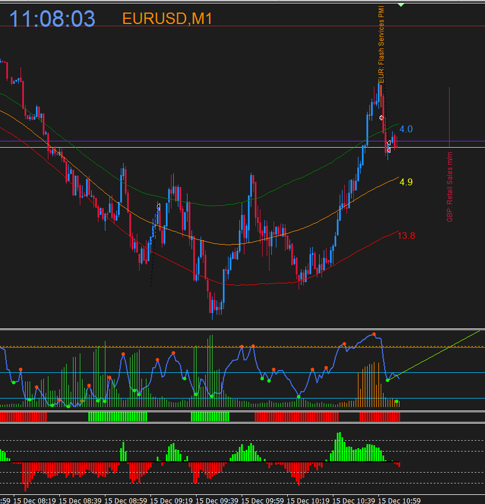
Task: Select the purple horizontal price line
Action: [x=242, y=141]
